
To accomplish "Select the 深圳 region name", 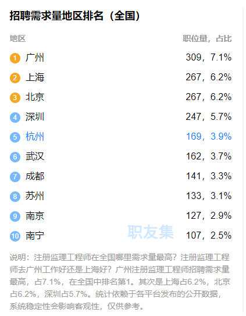I will coord(35,117).
